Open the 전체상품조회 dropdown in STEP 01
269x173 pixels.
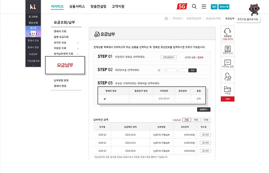168,57
